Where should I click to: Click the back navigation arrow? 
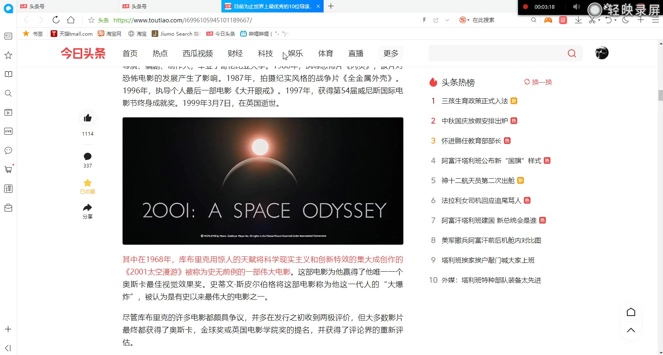click(x=26, y=20)
